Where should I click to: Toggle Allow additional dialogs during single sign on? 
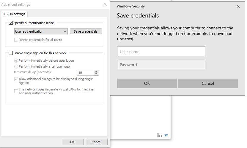pos(16,79)
